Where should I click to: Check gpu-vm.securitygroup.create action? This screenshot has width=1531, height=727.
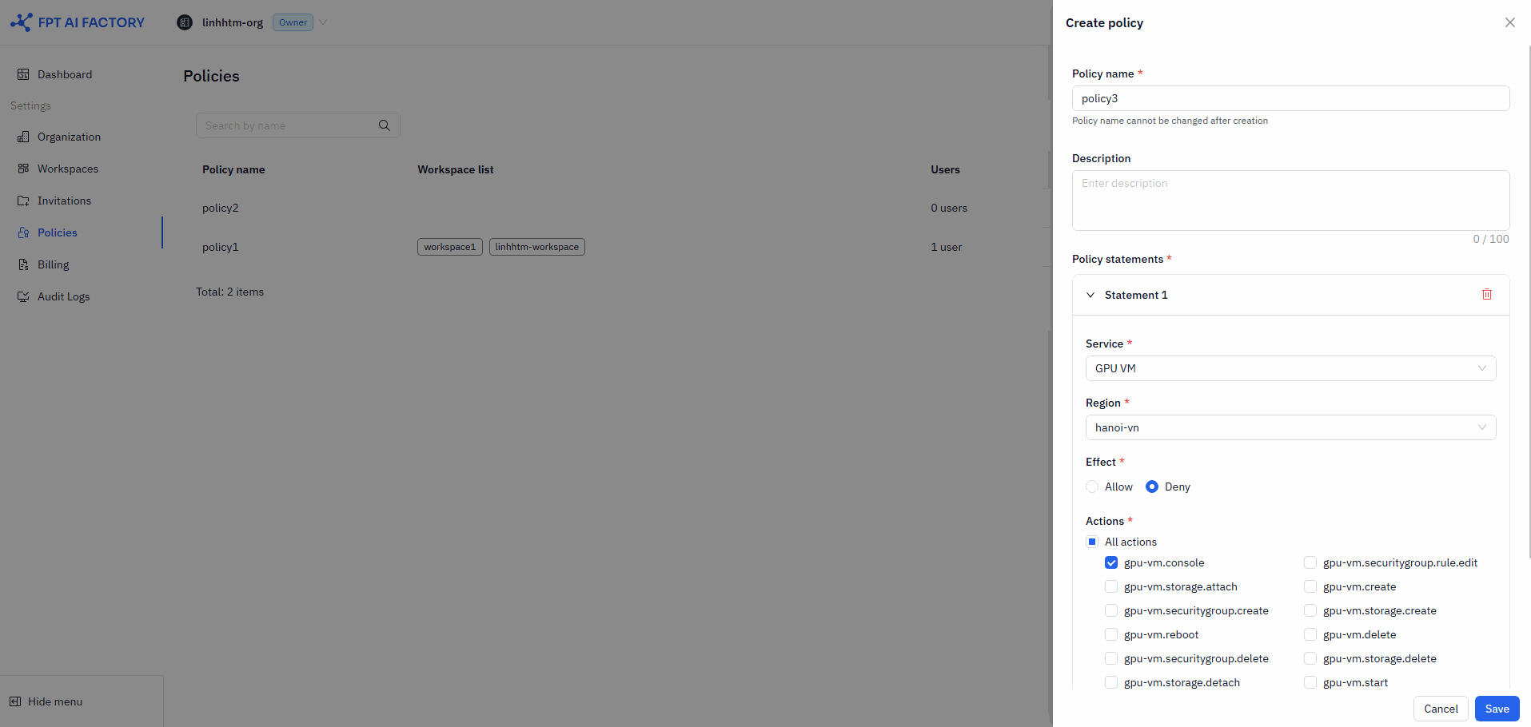(1111, 610)
